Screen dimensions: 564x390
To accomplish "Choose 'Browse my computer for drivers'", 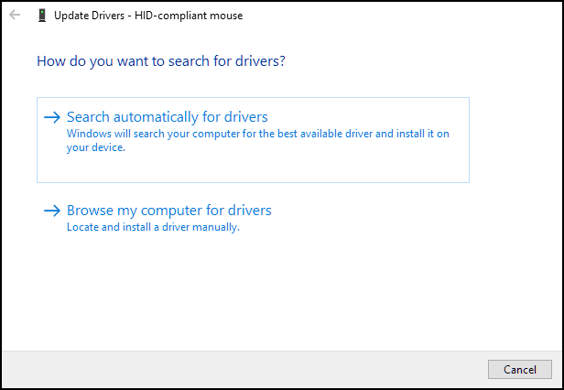I will pyautogui.click(x=168, y=211).
